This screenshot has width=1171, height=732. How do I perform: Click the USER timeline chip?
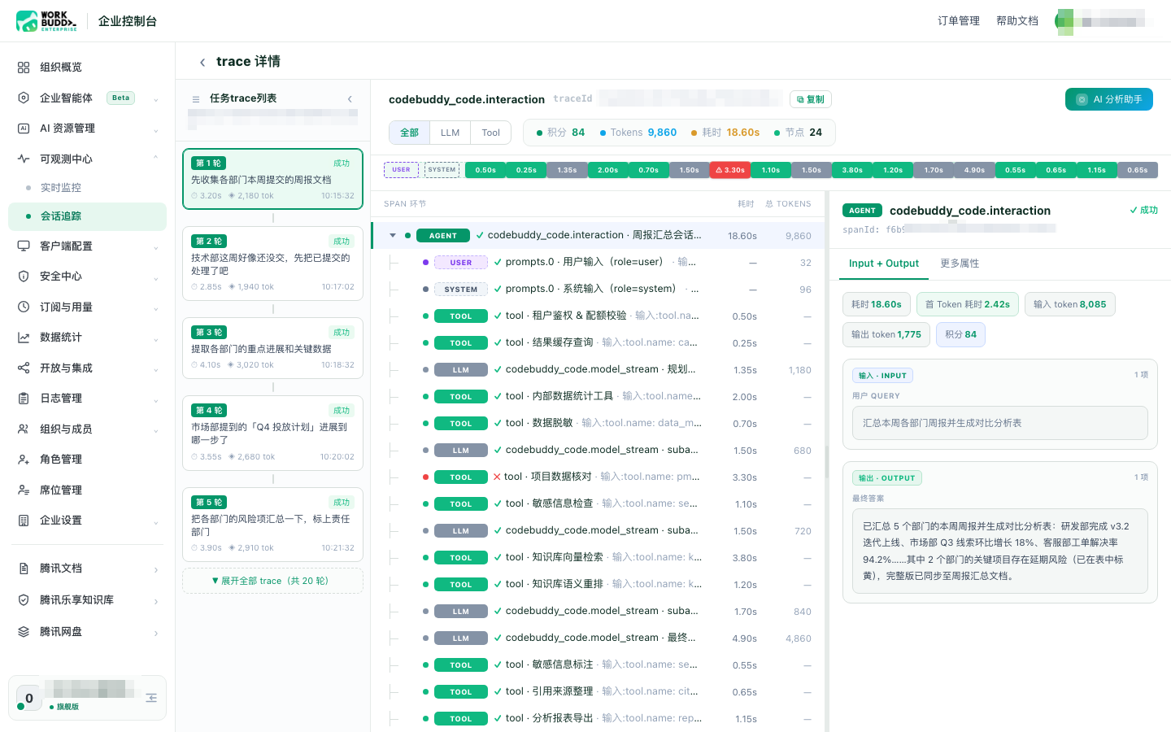(x=402, y=170)
